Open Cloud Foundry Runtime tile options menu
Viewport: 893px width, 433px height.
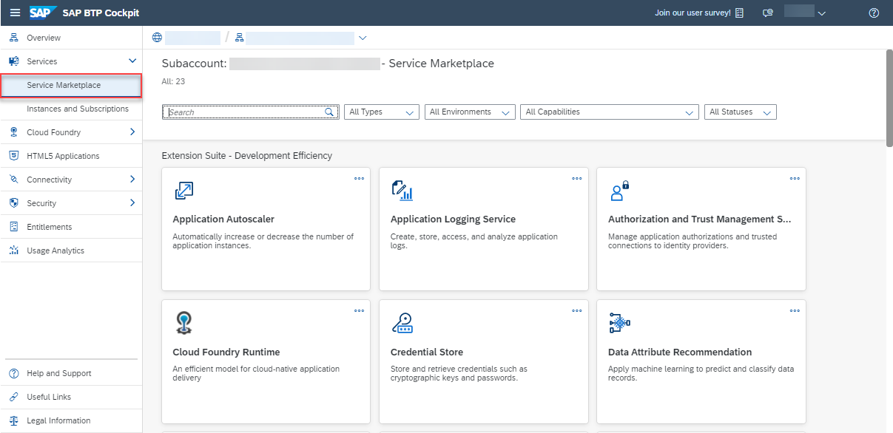[x=359, y=310]
